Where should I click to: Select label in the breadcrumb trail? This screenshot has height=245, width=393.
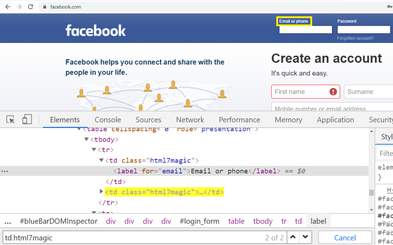point(318,221)
